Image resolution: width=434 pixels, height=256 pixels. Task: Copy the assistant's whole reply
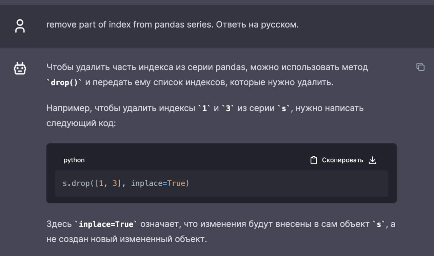[x=420, y=67]
